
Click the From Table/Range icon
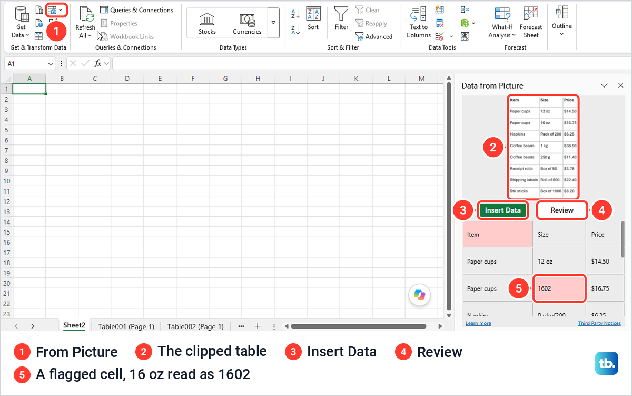click(39, 36)
